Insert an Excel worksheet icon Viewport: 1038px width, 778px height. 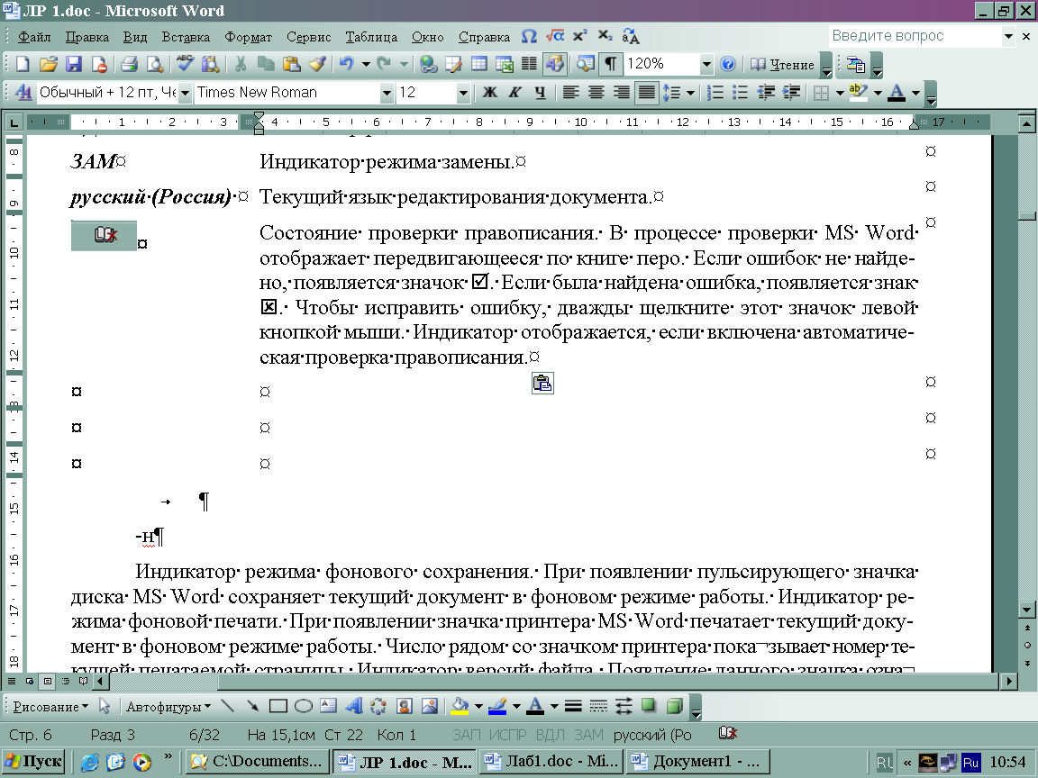505,64
